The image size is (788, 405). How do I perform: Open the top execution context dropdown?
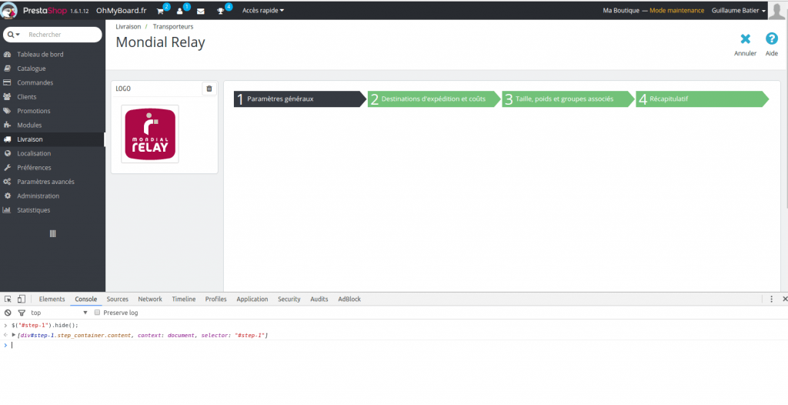[x=58, y=313]
